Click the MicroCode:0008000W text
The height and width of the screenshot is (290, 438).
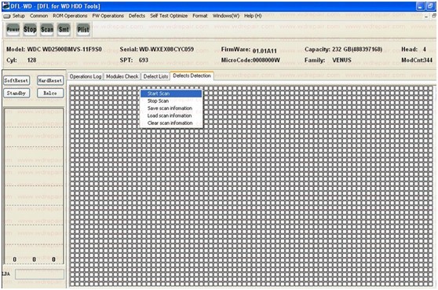(x=250, y=61)
